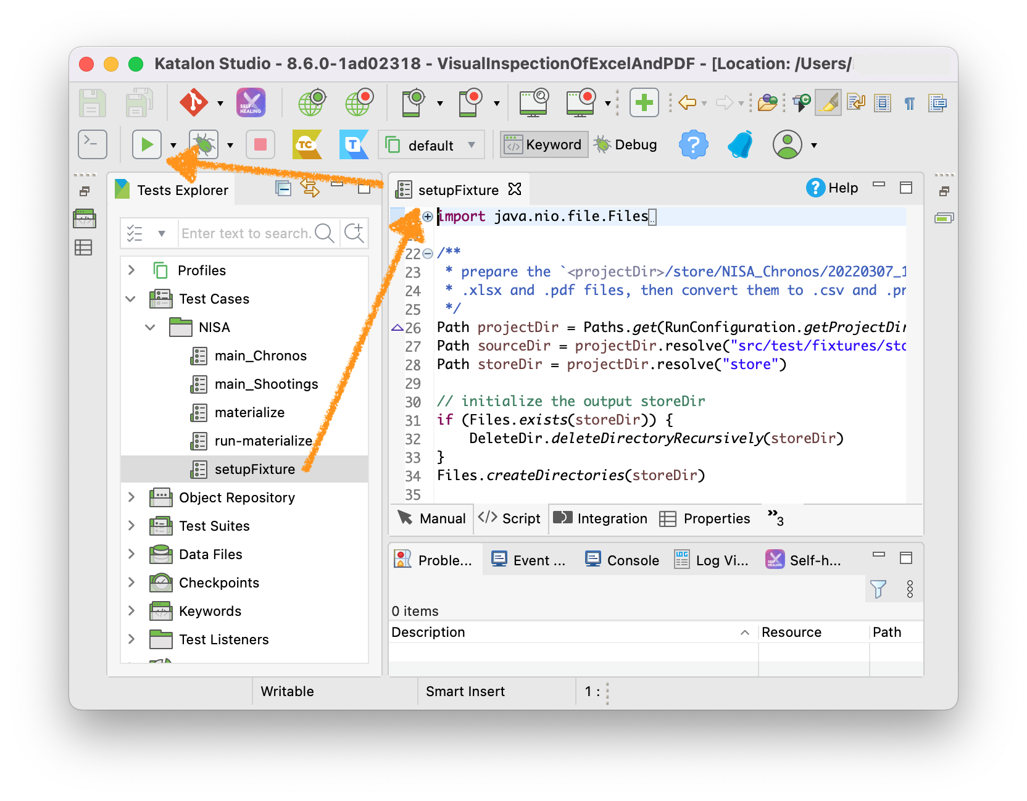Viewport: 1027px width, 801px height.
Task: Click the Record Windows monitor icon
Action: click(x=581, y=102)
